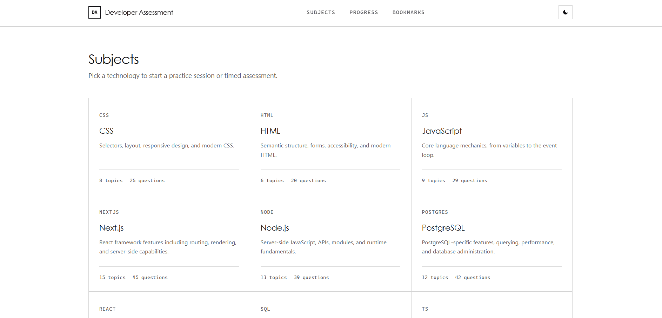The width and height of the screenshot is (662, 318).
Task: Toggle dark mode with the moon icon
Action: [565, 12]
